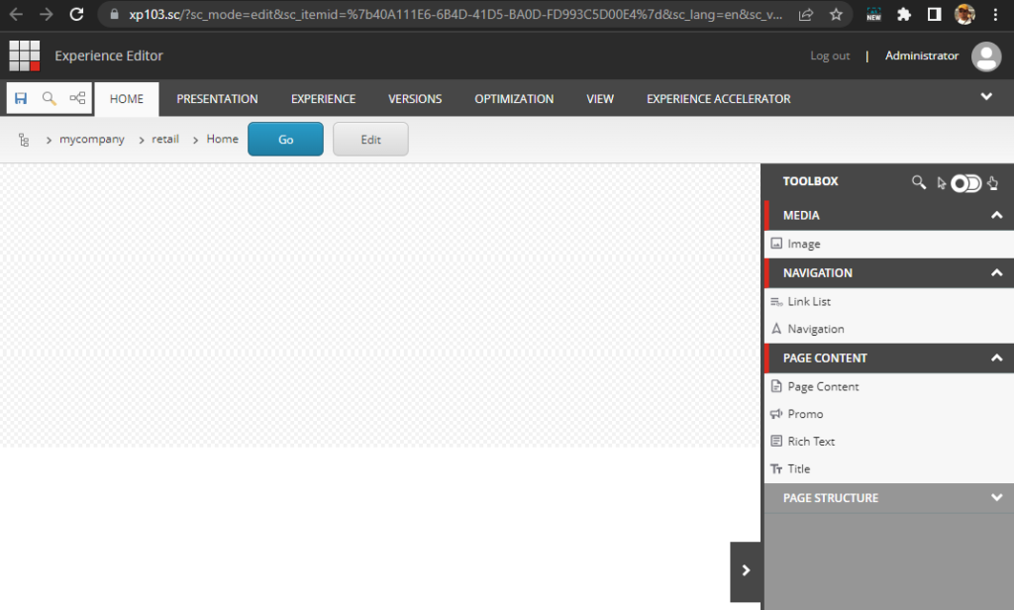Reload the browser page
This screenshot has width=1014, height=610.
76,14
